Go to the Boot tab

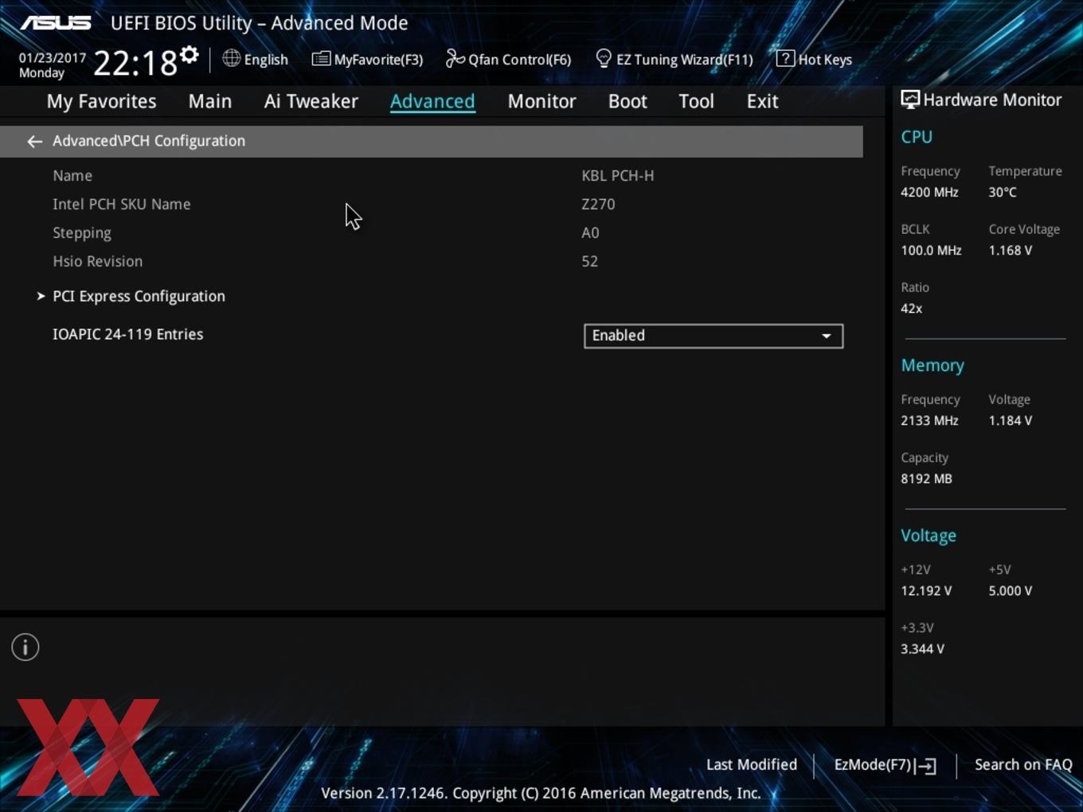[x=628, y=101]
